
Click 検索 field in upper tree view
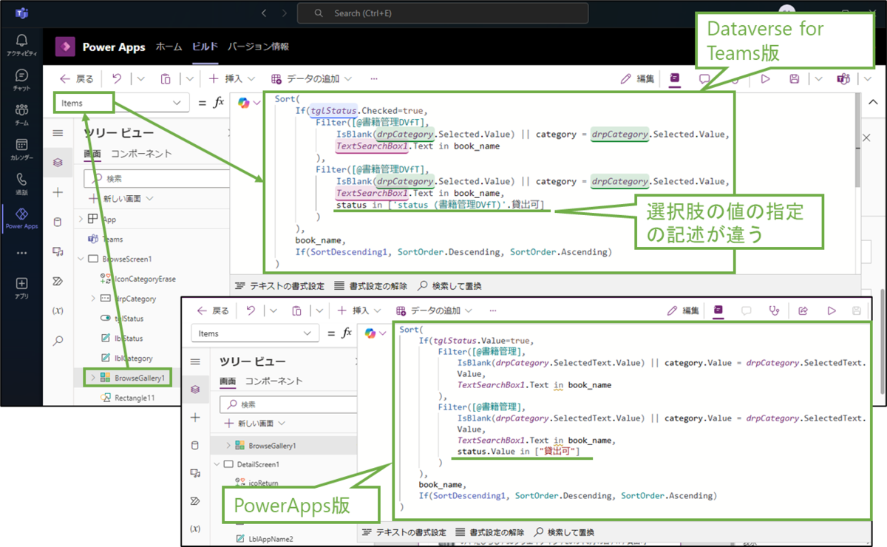pyautogui.click(x=155, y=178)
